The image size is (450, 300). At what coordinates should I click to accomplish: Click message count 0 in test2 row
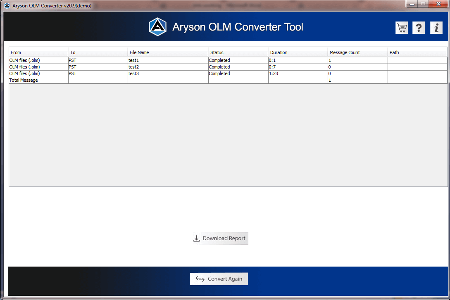[x=357, y=67]
